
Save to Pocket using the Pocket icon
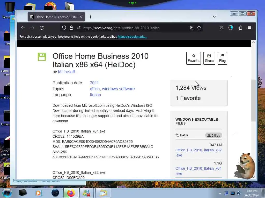[222, 28]
